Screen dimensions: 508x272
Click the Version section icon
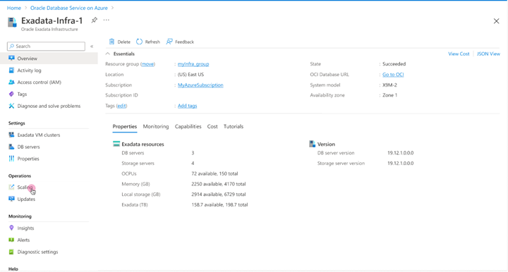pos(313,144)
